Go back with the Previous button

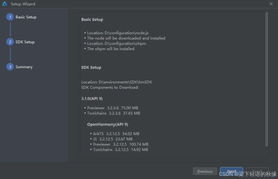pos(205,171)
